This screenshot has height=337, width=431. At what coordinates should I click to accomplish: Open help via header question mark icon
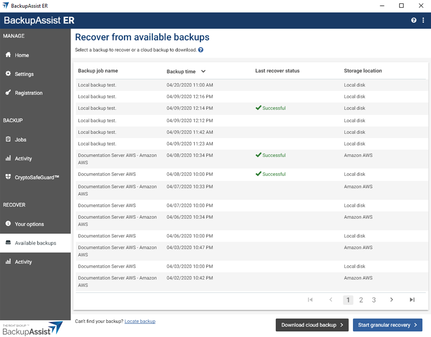[x=414, y=20]
